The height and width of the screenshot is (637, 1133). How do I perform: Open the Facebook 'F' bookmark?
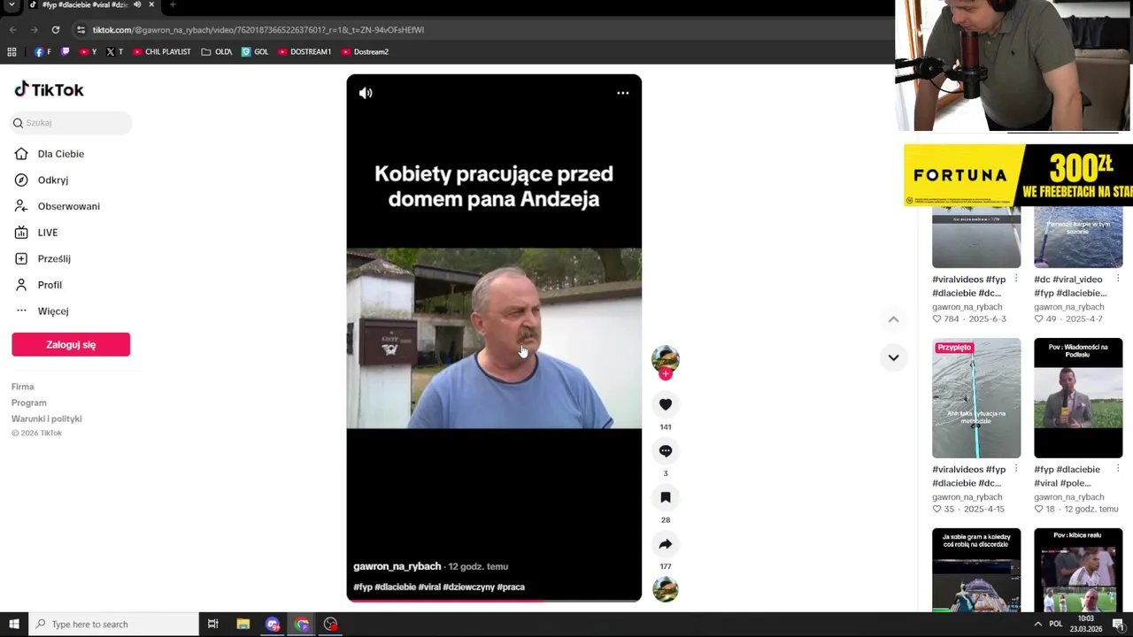point(42,52)
